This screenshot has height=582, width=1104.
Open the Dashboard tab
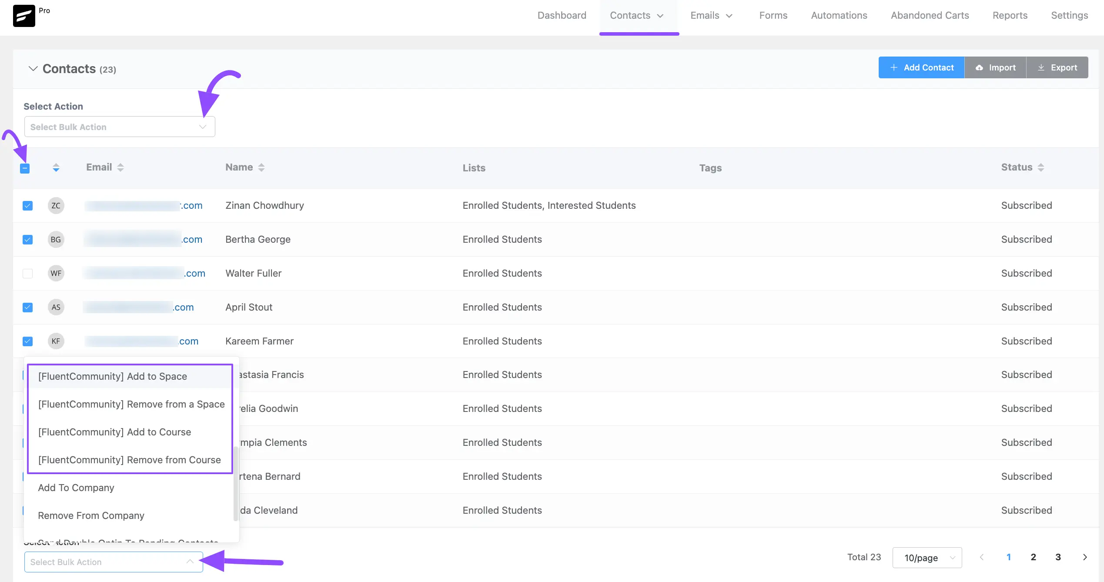[x=562, y=15]
